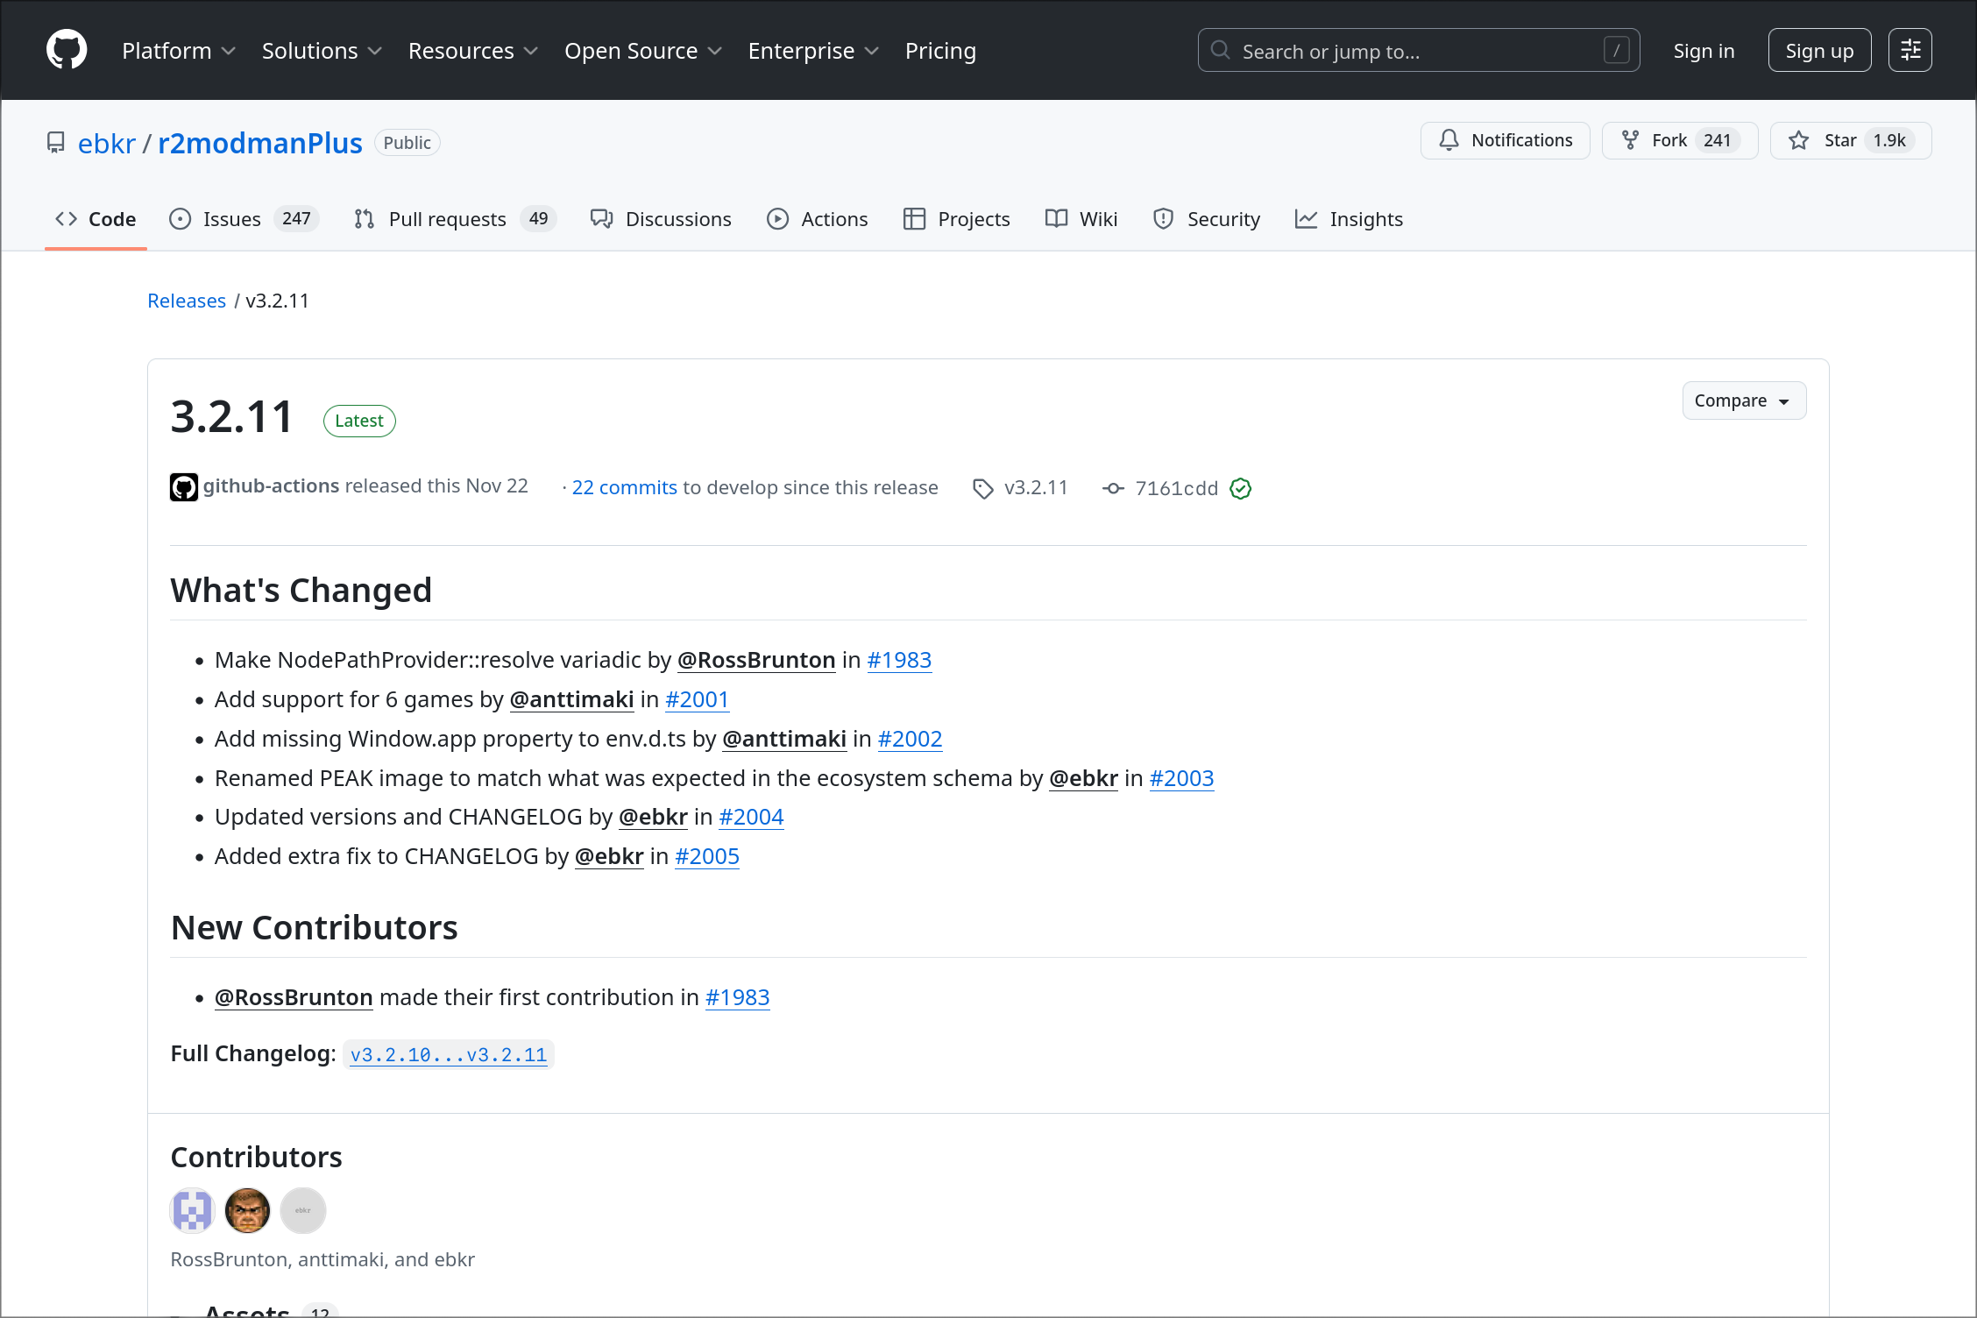This screenshot has width=1977, height=1318.
Task: Click the Notifications bell button
Action: click(1505, 140)
